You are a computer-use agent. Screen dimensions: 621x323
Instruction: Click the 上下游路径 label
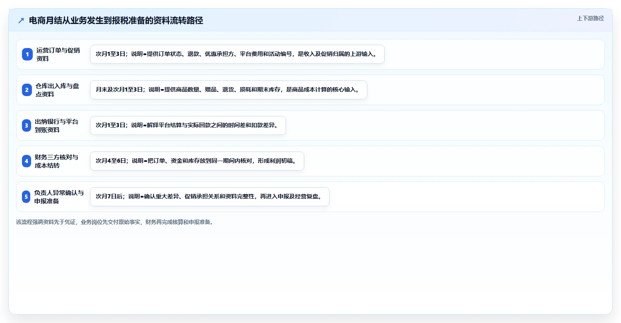pos(590,18)
